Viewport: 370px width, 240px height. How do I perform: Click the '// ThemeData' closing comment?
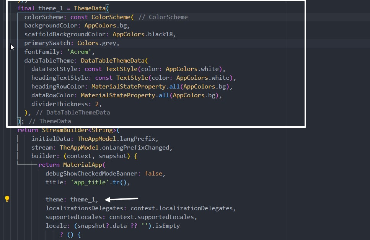click(50, 121)
